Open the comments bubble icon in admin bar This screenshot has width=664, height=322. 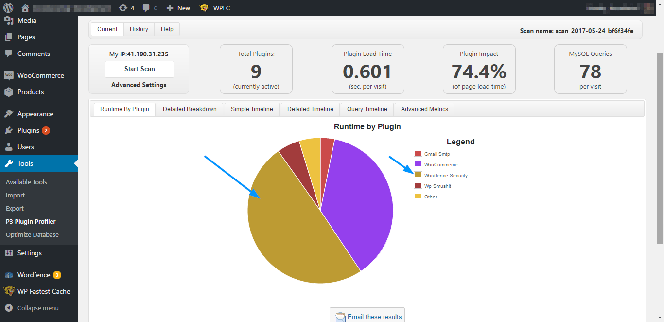tap(146, 8)
